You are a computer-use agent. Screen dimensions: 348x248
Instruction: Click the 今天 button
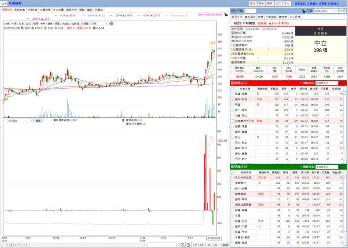(x=342, y=11)
